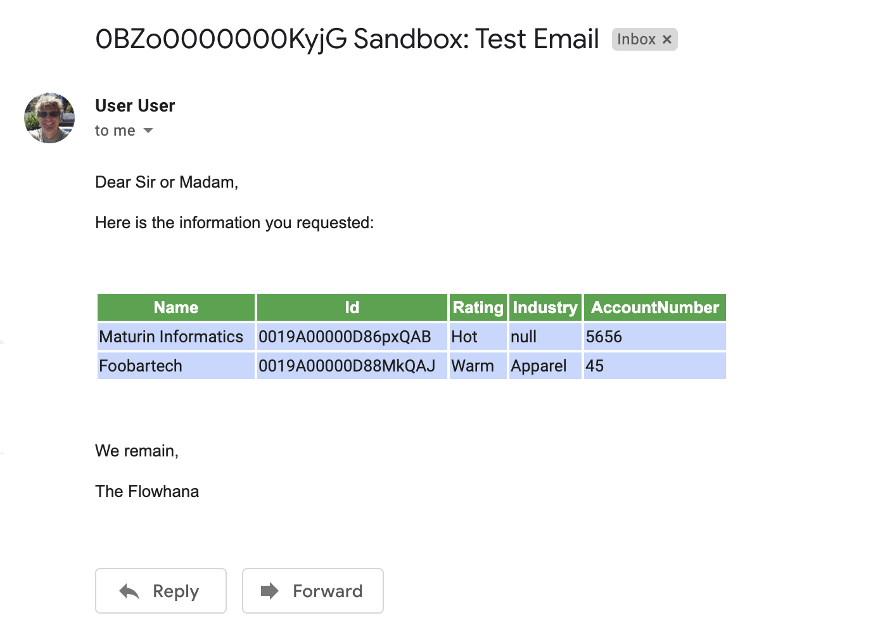Select the 'Foobartech' table row entry
873x639 pixels.
[x=140, y=366]
